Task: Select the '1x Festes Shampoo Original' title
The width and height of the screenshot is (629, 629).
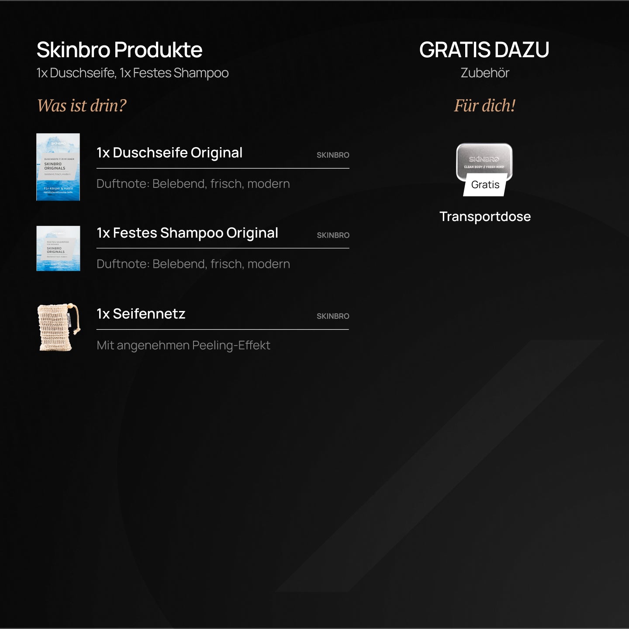Action: (187, 233)
